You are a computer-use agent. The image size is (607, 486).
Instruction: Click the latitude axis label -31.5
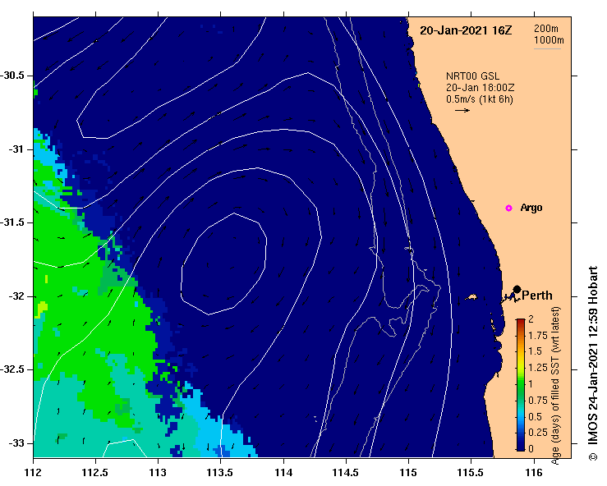click(x=12, y=222)
